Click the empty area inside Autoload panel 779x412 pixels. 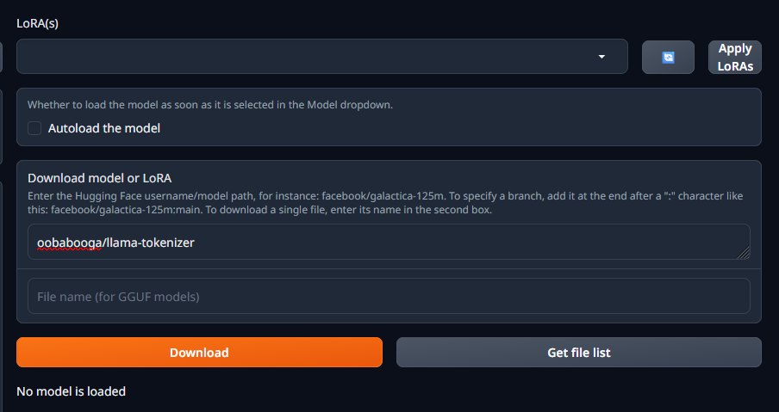pos(474,129)
